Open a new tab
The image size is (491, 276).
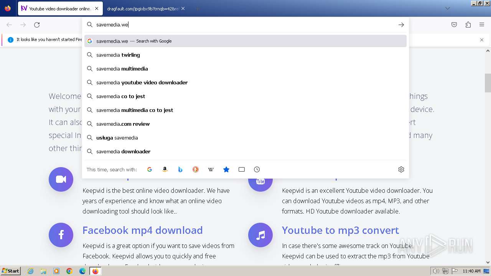point(197,8)
